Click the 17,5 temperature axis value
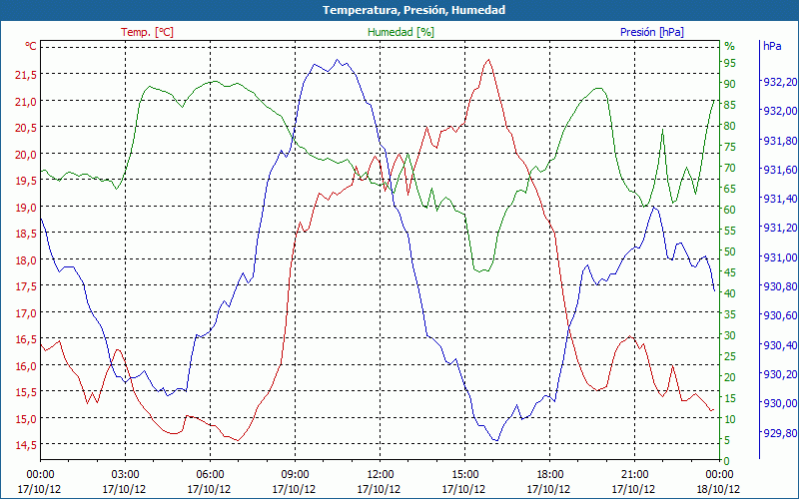The height and width of the screenshot is (499, 799). pos(26,286)
